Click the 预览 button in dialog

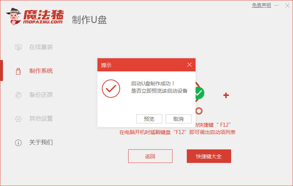(149, 119)
